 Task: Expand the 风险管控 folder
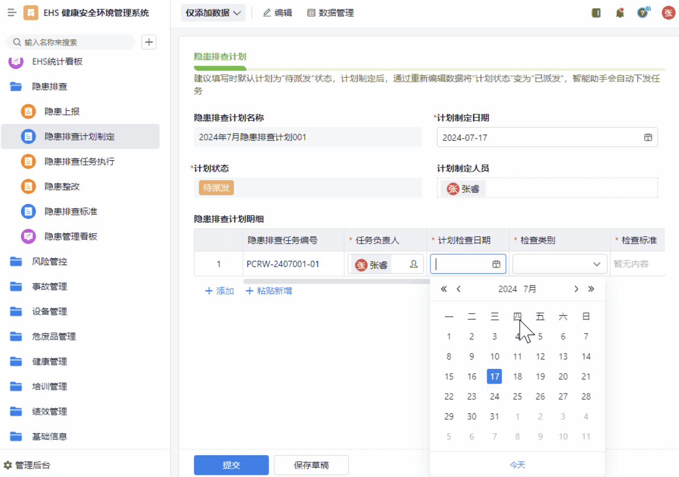pyautogui.click(x=50, y=261)
